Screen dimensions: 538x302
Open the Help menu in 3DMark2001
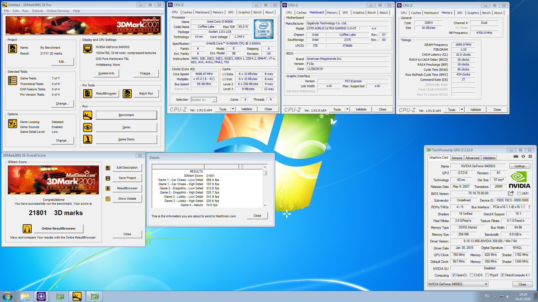tap(76, 11)
